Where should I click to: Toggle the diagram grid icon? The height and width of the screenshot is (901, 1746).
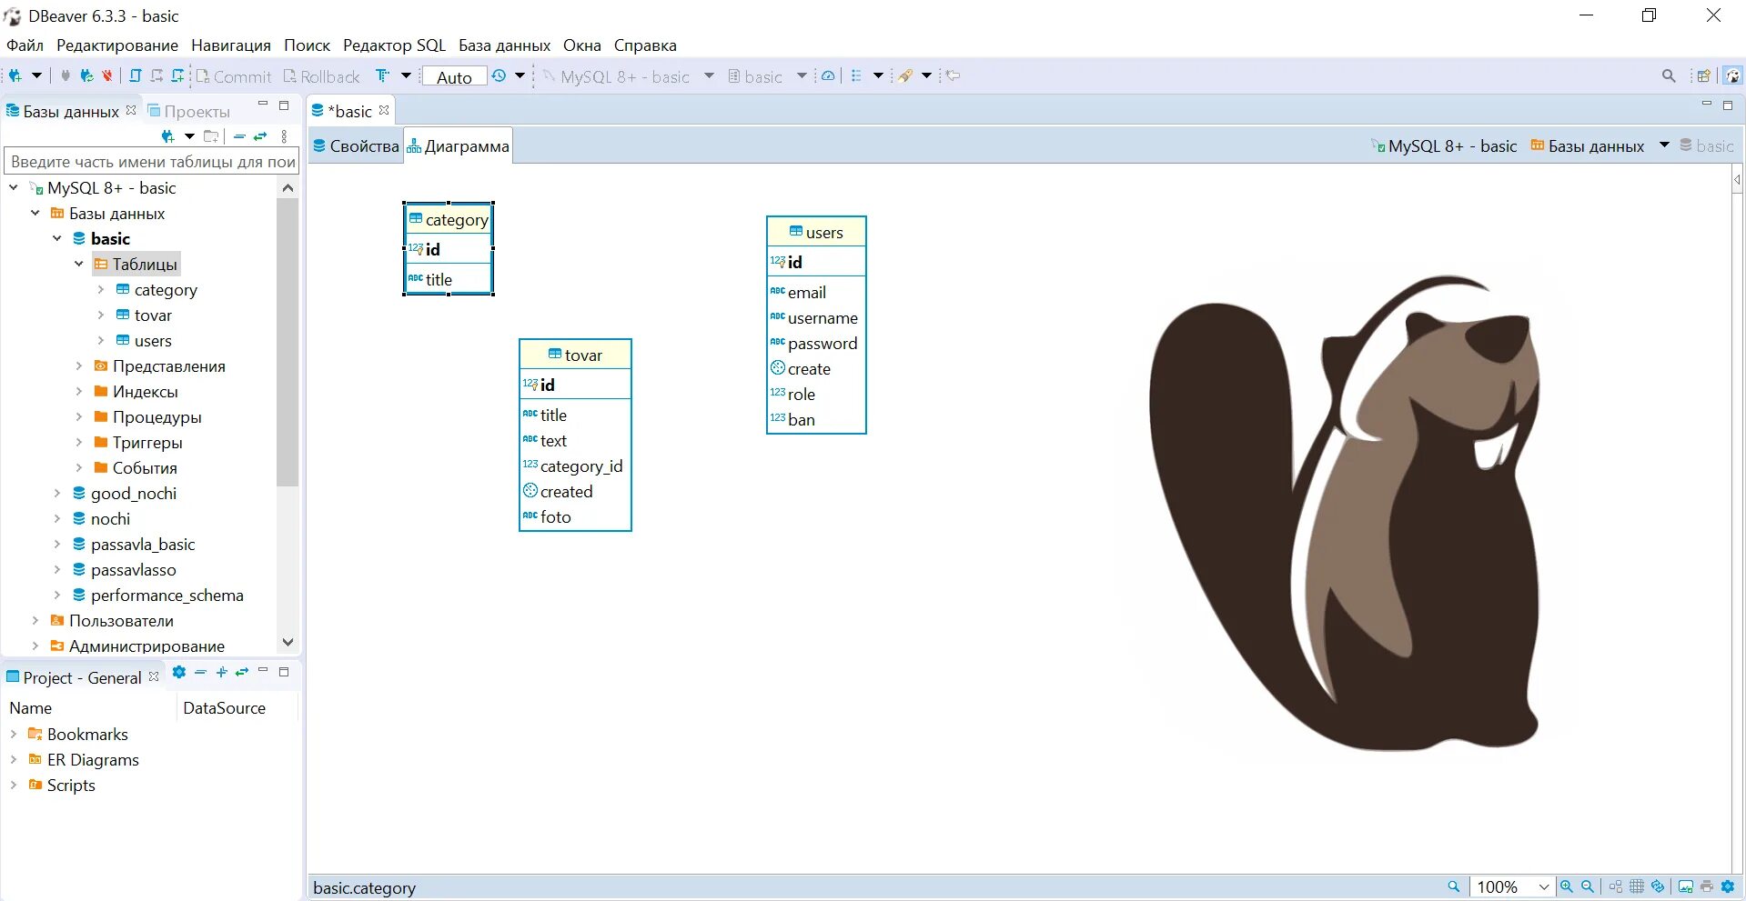[1637, 886]
